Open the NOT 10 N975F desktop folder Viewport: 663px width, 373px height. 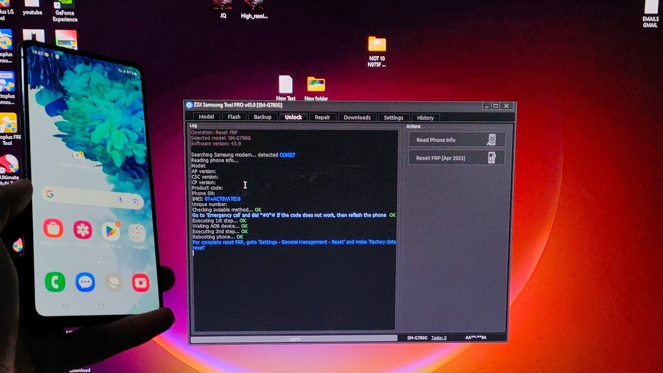tap(377, 51)
